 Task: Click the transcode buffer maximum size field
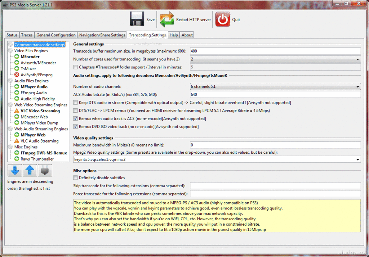[x=275, y=51]
